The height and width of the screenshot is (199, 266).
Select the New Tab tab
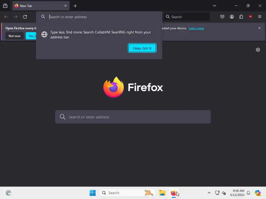41,6
